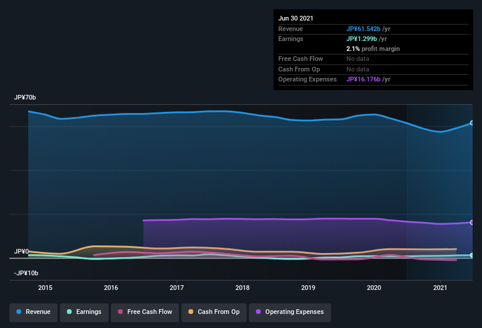Click the Jun 30 2021 tooltip date
Image resolution: width=482 pixels, height=328 pixels.
(296, 18)
